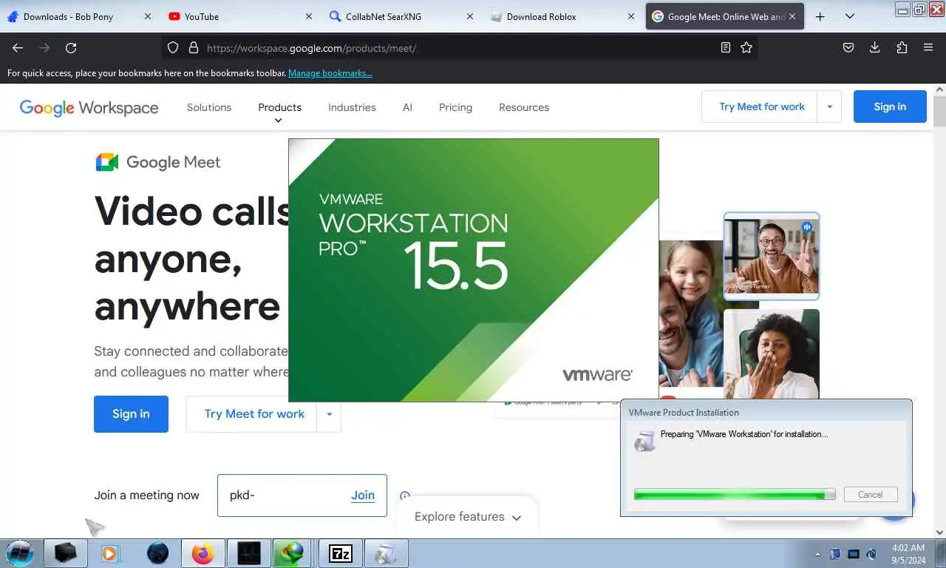Click the Google Meet logo icon

107,162
